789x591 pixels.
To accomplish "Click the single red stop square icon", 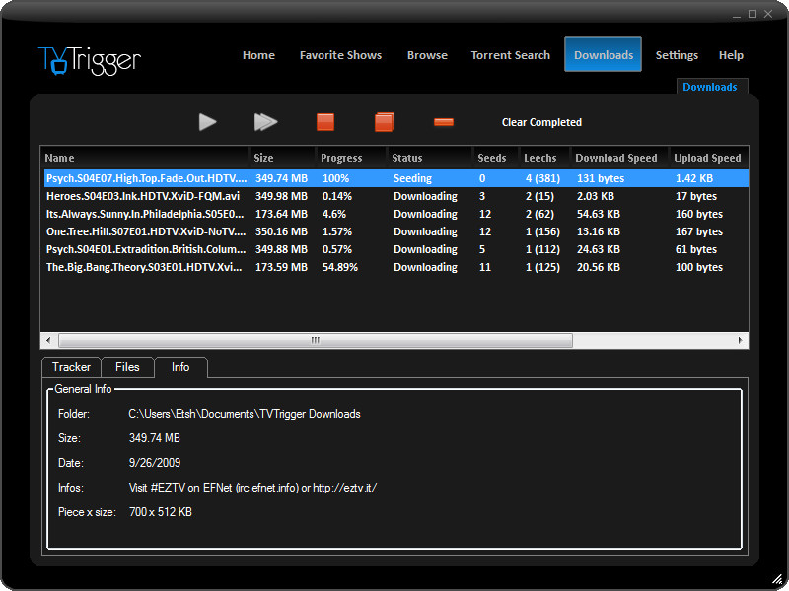I will pyautogui.click(x=325, y=122).
